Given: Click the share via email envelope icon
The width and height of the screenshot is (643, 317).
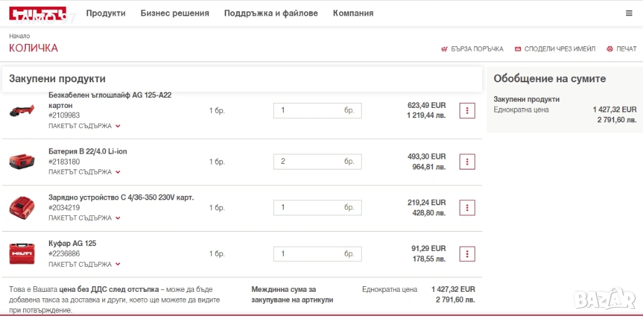Looking at the screenshot, I should tap(517, 49).
